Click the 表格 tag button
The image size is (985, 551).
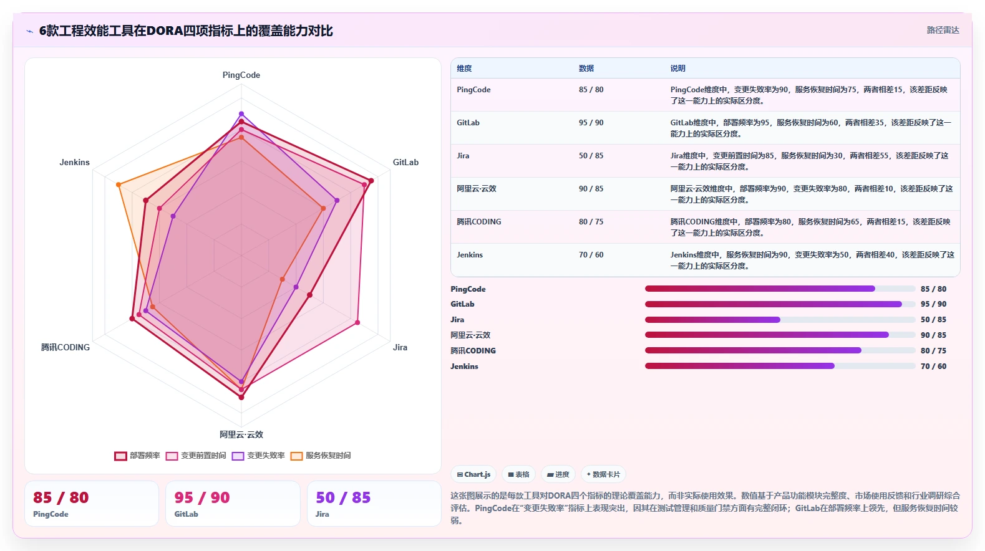[x=518, y=474]
